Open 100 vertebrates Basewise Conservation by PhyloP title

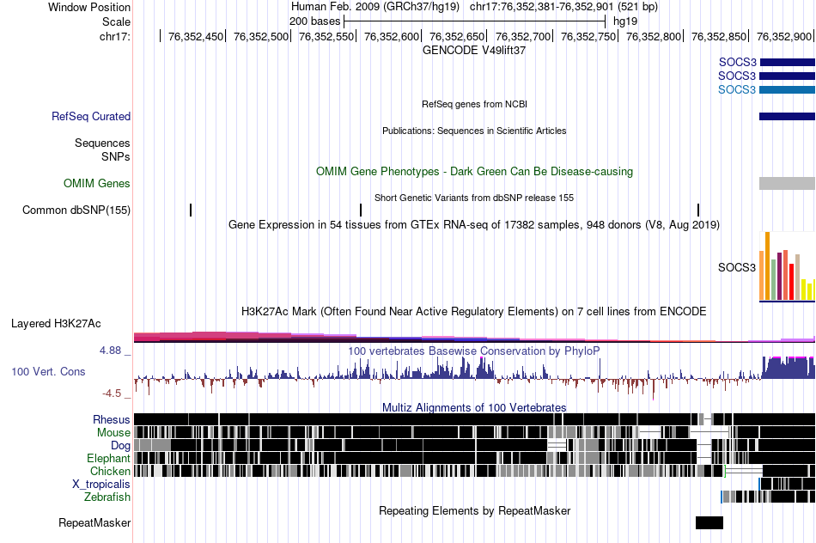click(x=474, y=351)
